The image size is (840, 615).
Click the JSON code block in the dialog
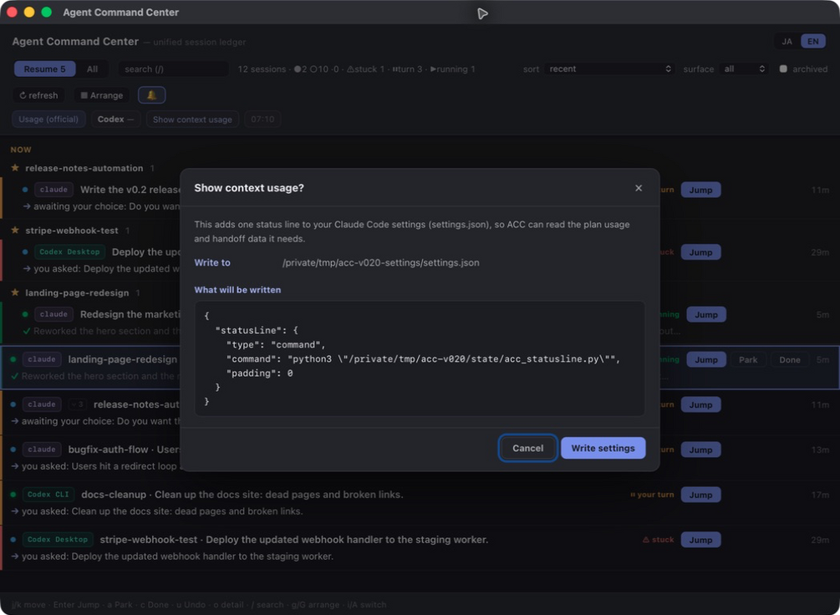point(420,358)
